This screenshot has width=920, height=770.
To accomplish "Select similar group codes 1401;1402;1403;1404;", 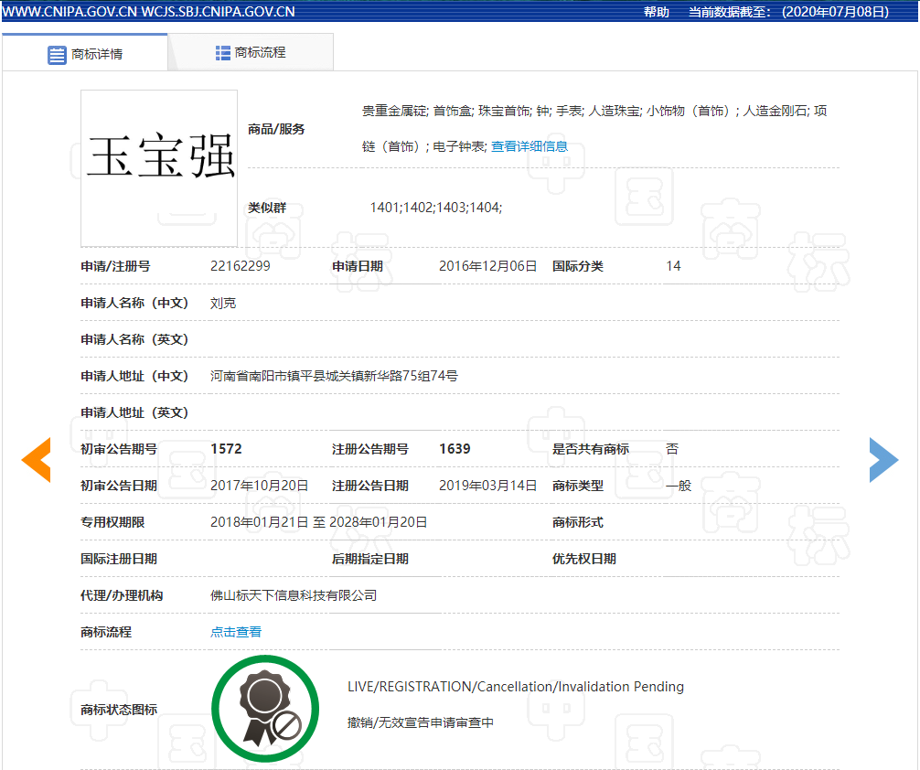I will (436, 208).
